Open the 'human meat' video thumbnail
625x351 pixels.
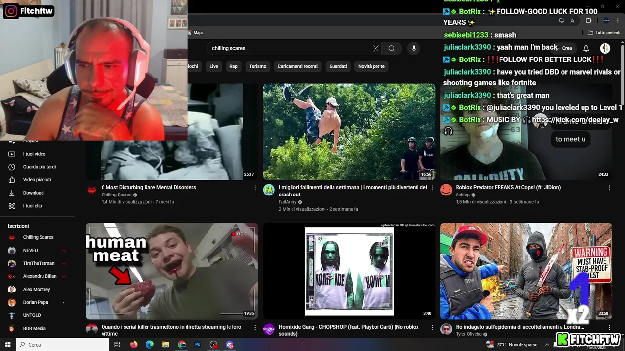172,271
